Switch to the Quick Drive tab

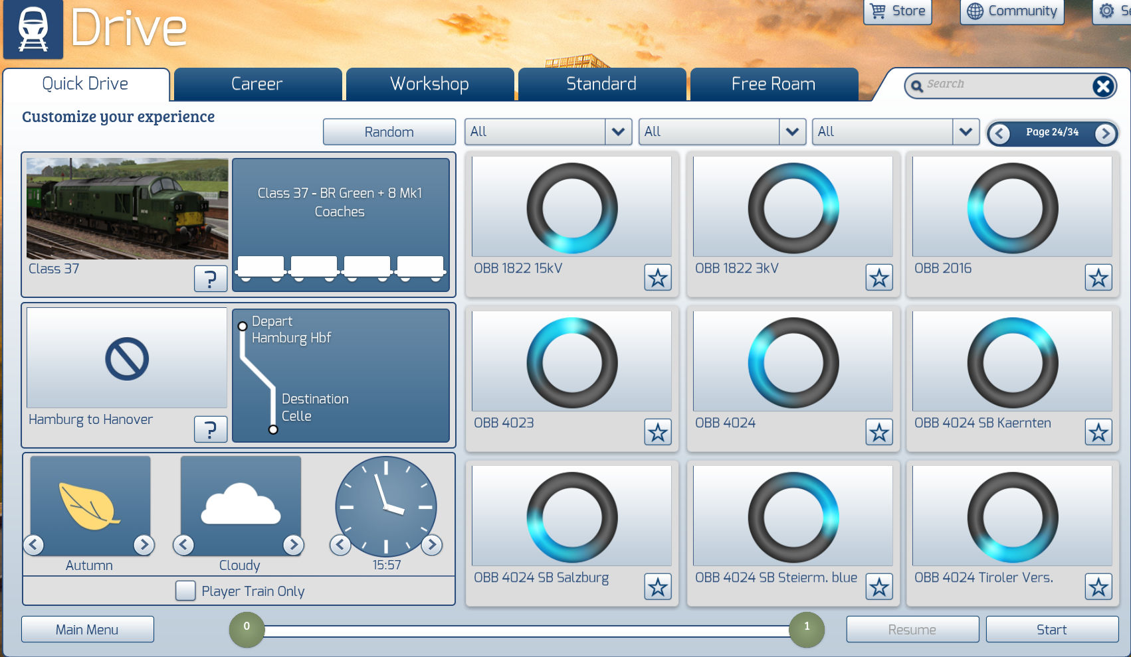pyautogui.click(x=86, y=84)
